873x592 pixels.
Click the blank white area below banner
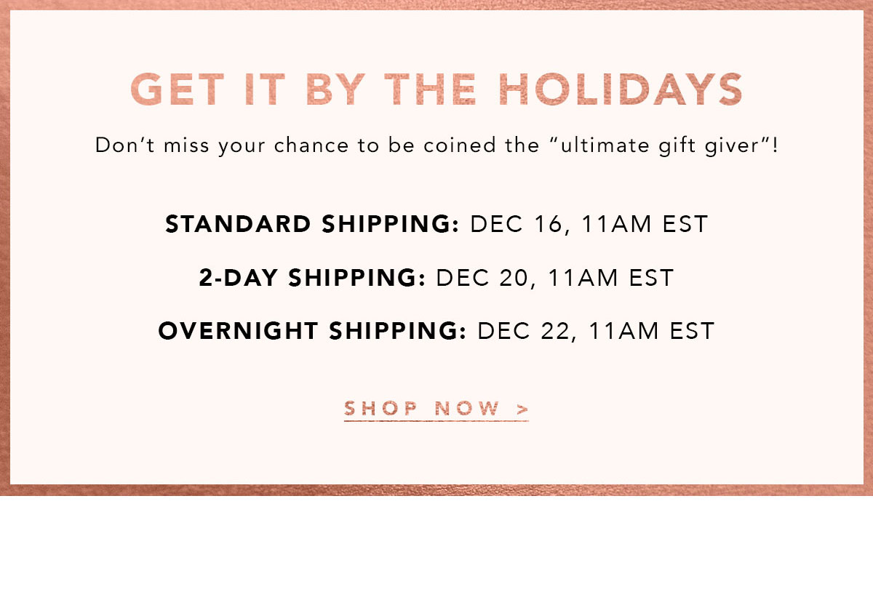(x=436, y=544)
